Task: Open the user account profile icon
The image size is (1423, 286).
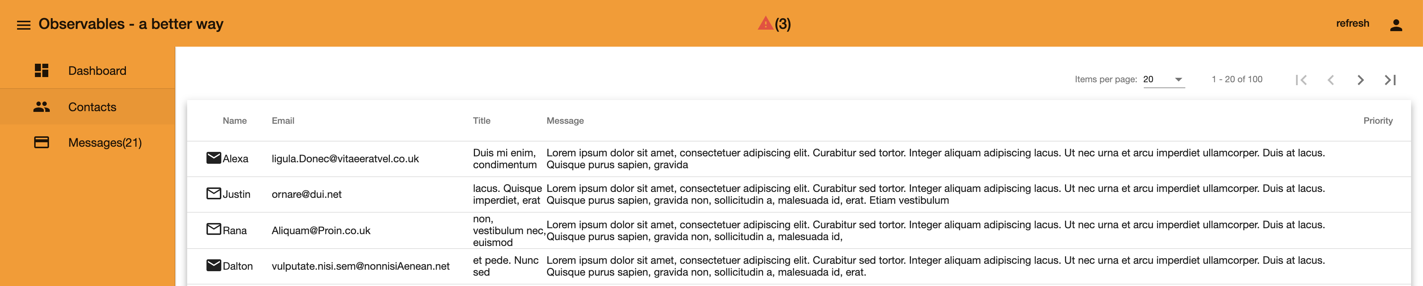Action: (x=1396, y=25)
